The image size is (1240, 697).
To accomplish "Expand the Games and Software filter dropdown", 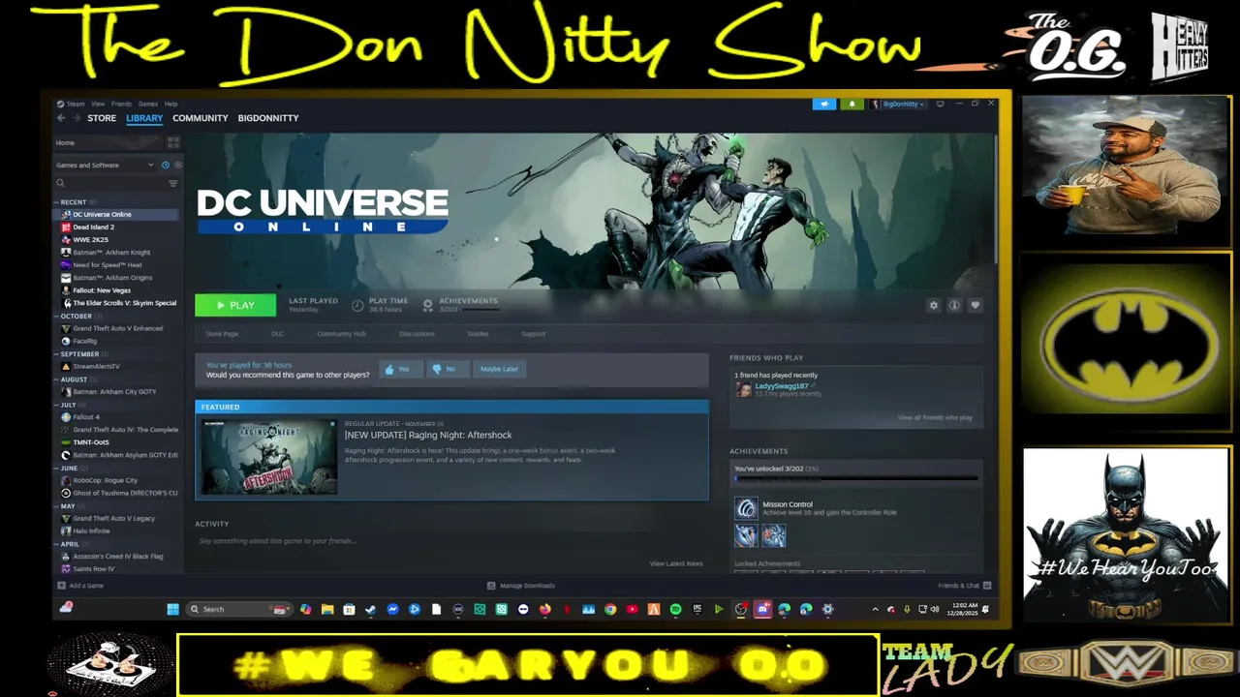I will click(x=105, y=165).
